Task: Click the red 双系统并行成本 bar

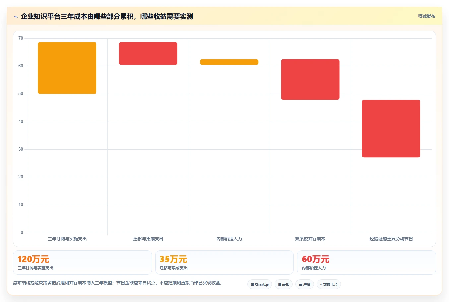Action: [x=310, y=79]
